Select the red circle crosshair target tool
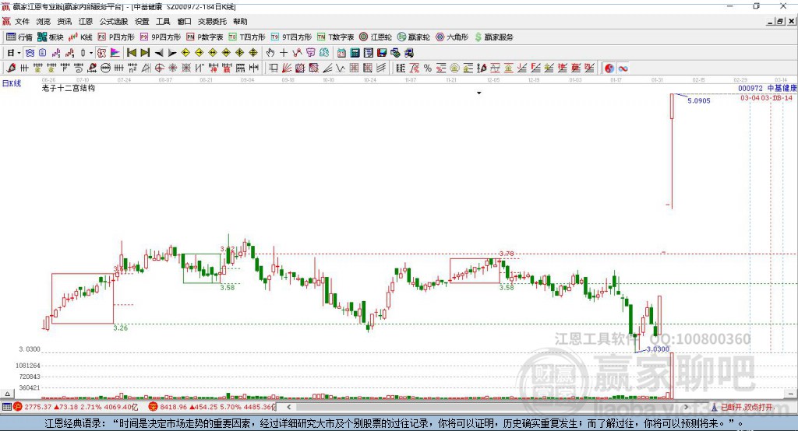The image size is (798, 431). click(x=159, y=68)
